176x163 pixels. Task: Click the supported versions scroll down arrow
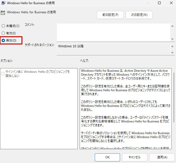click(x=172, y=53)
